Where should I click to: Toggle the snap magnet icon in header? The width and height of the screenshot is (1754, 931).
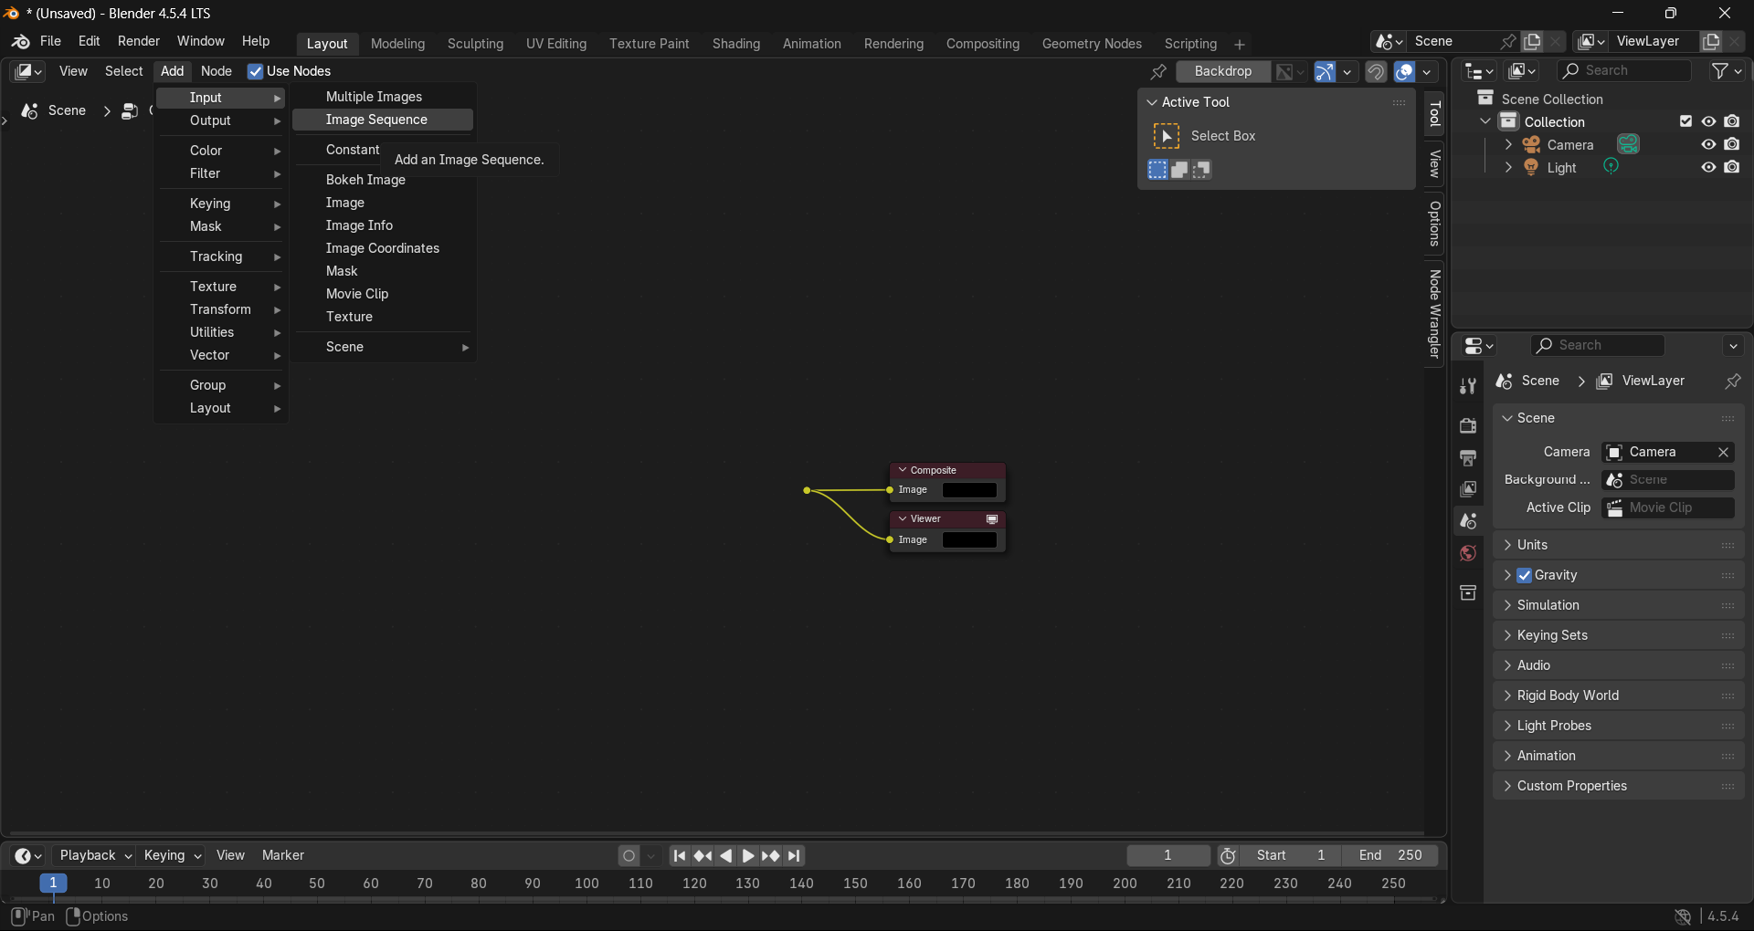(1376, 71)
